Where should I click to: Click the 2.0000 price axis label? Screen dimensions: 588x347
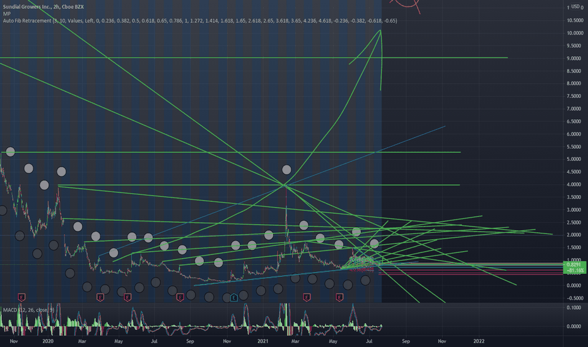(x=574, y=235)
